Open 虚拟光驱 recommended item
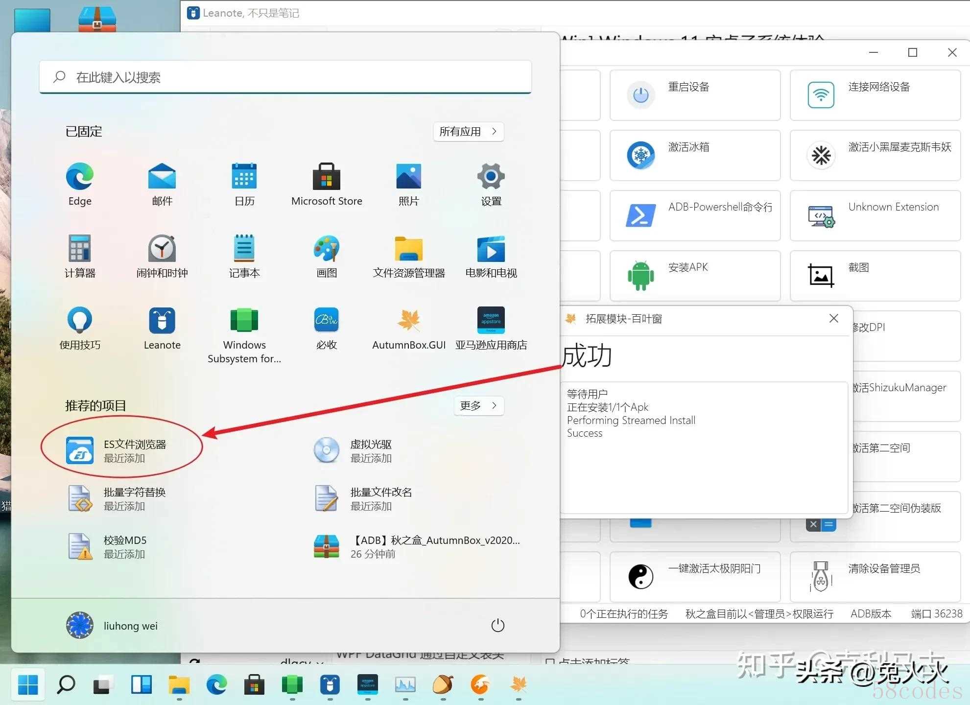The width and height of the screenshot is (970, 705). 354,450
